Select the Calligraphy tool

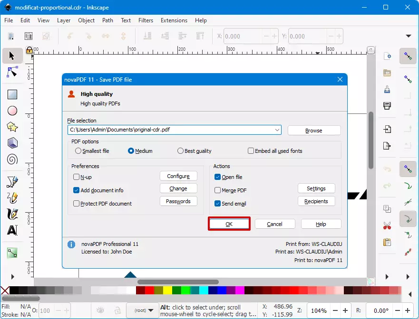click(12, 214)
